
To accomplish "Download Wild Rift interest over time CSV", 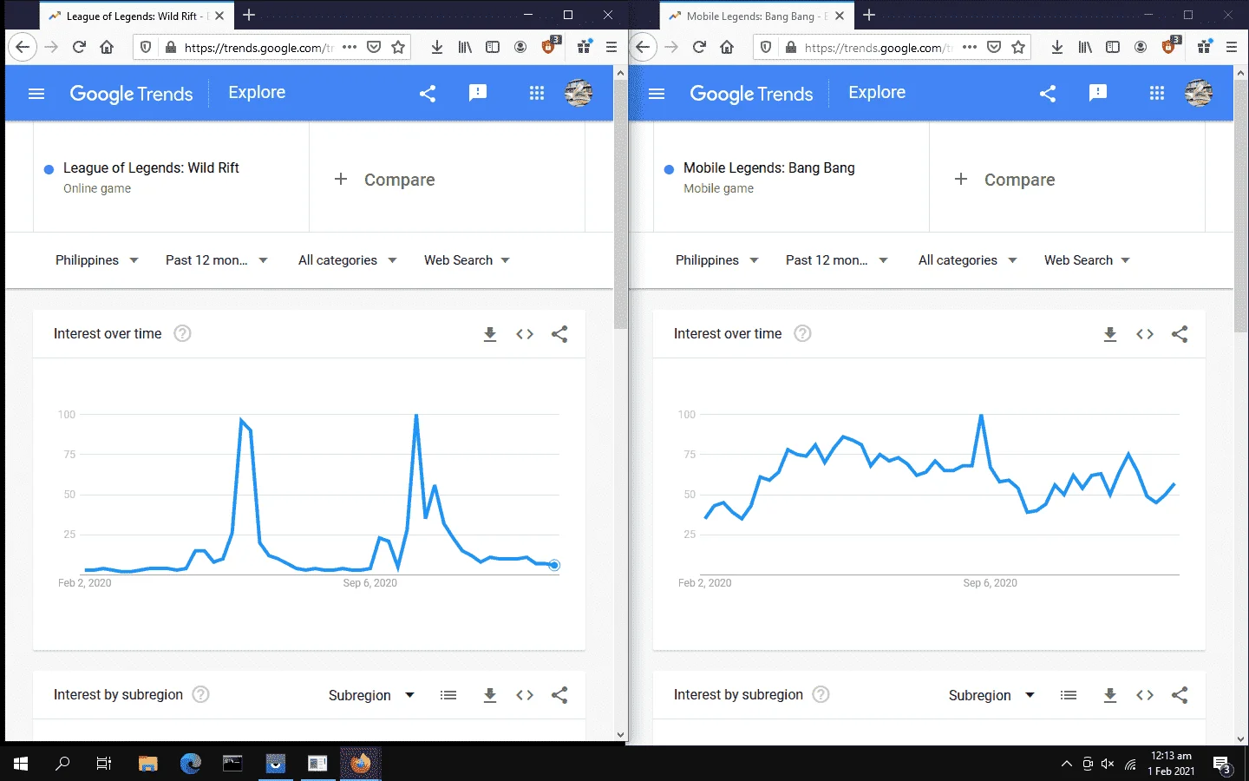I will (490, 334).
